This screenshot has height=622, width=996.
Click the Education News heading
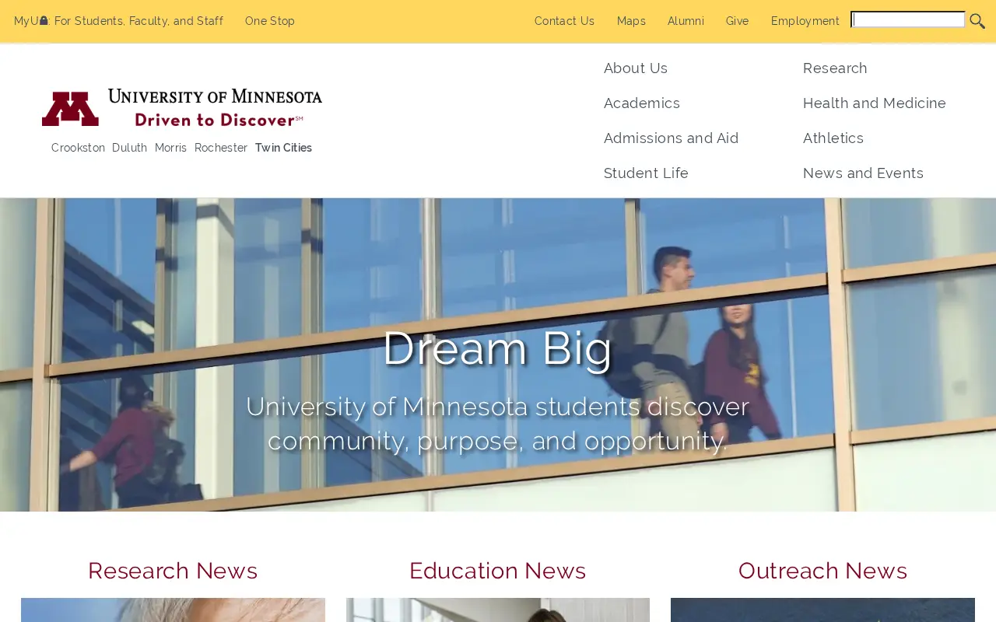pyautogui.click(x=498, y=571)
